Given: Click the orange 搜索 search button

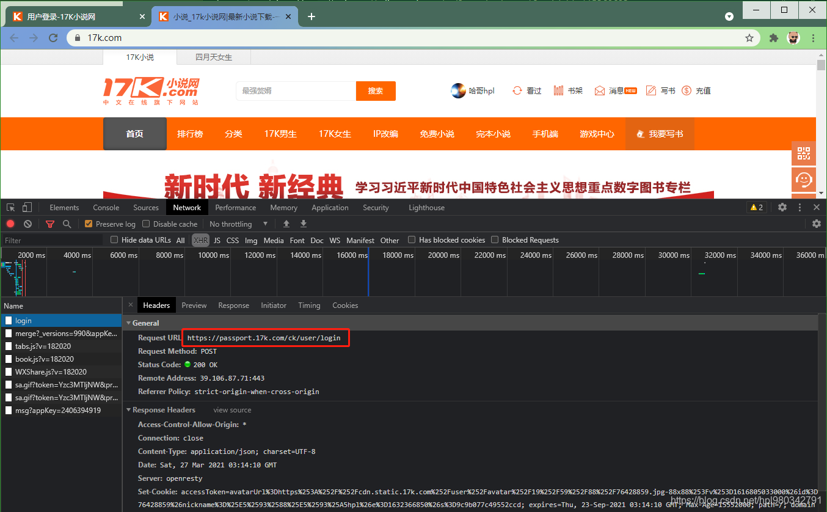Looking at the screenshot, I should (376, 91).
